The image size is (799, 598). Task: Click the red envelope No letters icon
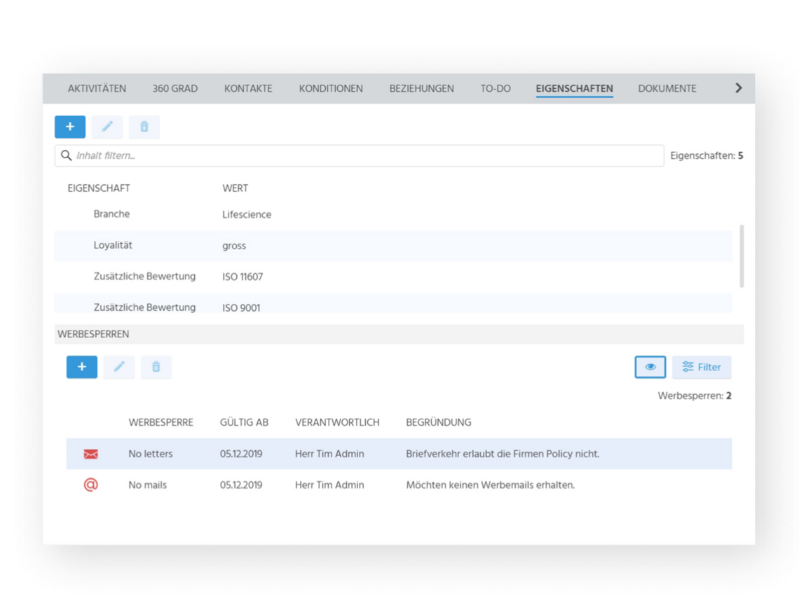90,454
